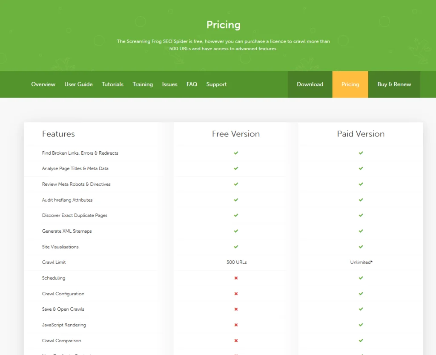
Task: Click Free Version checkmark for Analyse Page Titles
Action: [x=236, y=168]
